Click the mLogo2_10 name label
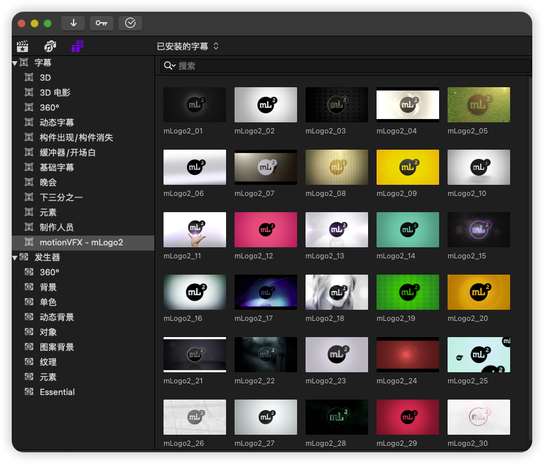 tap(467, 193)
